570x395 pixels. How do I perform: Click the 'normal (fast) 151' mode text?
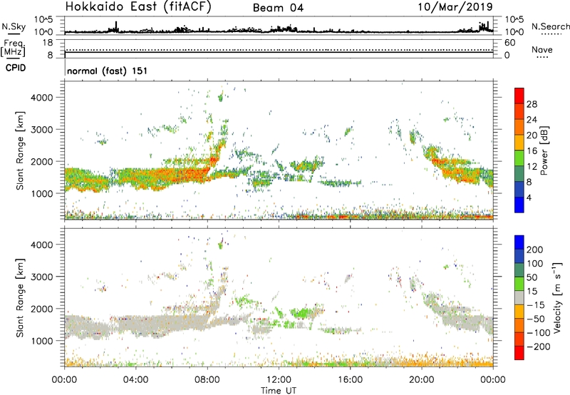pos(108,71)
